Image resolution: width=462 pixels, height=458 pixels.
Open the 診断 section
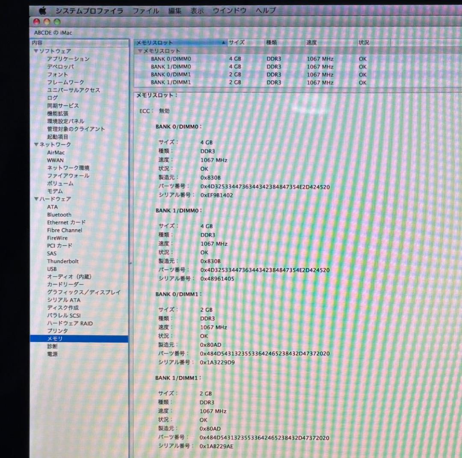(x=52, y=346)
